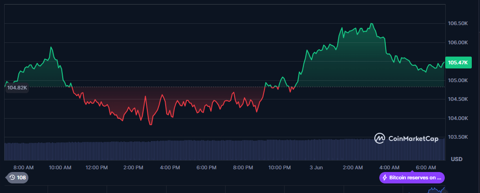Click the 2:00 AM time axis label
Screen dimensions: 480x193
click(x=353, y=167)
